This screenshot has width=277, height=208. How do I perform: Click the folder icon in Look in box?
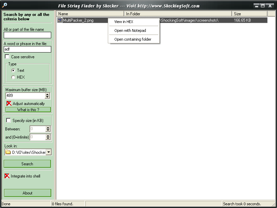click(8, 152)
